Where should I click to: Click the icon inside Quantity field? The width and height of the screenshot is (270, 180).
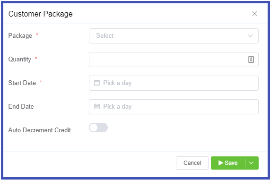[x=251, y=60]
